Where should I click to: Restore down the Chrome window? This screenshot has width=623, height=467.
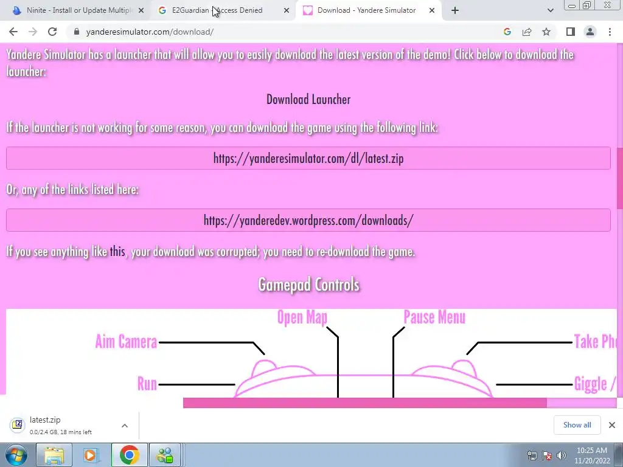[586, 5]
